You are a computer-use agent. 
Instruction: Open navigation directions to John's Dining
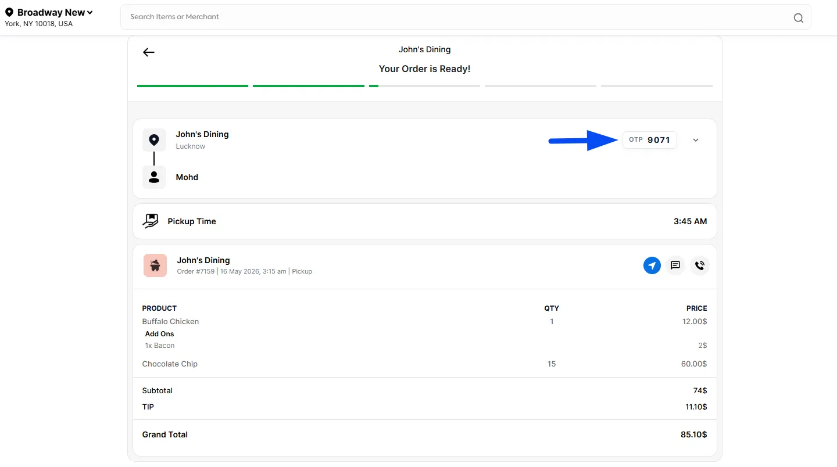point(652,265)
